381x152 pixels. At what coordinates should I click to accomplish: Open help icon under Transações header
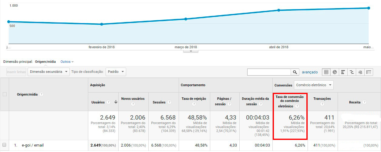tap(322, 104)
